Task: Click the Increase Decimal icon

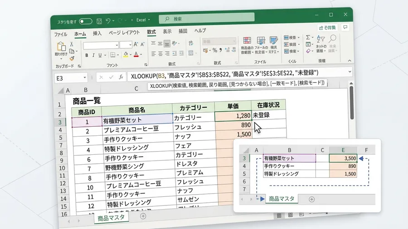Action: (x=227, y=50)
